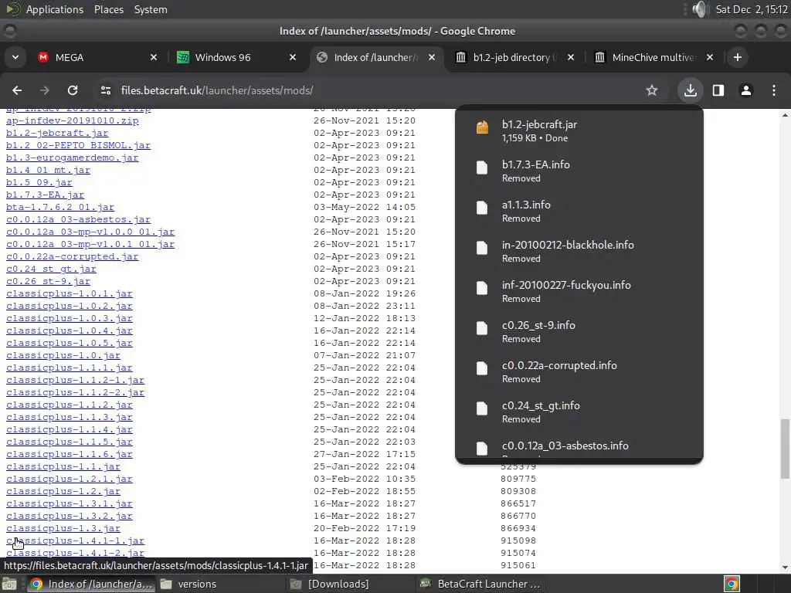Open the bta-1.7.6.2_01.jar link
Screen dimensions: 791x593
[x=60, y=207]
